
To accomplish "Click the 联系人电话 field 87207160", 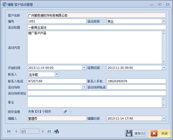I will coord(57,81).
